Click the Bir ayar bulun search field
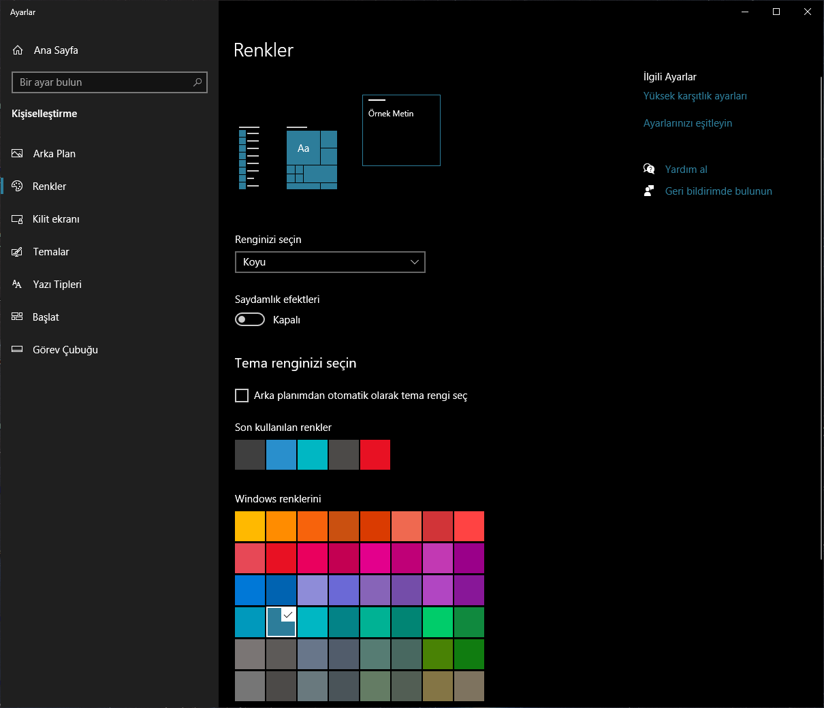This screenshot has height=708, width=824. coord(102,82)
